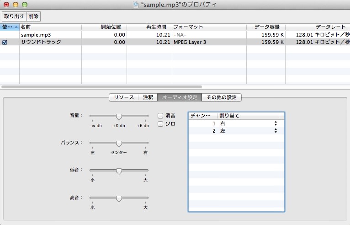Click the センター balance label

coord(119,153)
